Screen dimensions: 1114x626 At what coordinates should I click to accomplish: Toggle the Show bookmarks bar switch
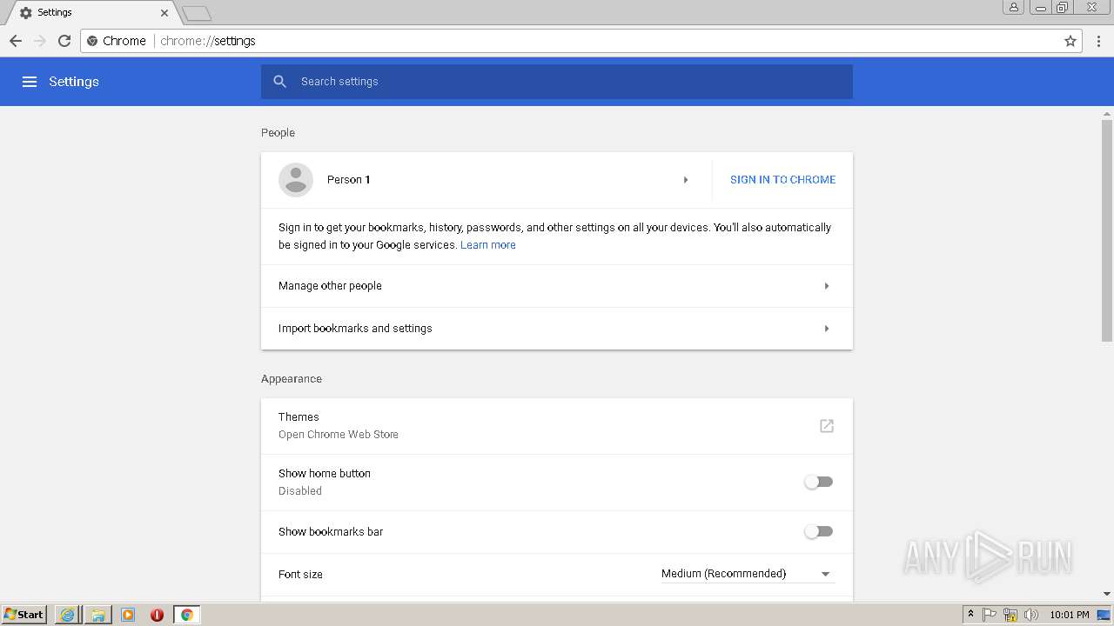(818, 531)
